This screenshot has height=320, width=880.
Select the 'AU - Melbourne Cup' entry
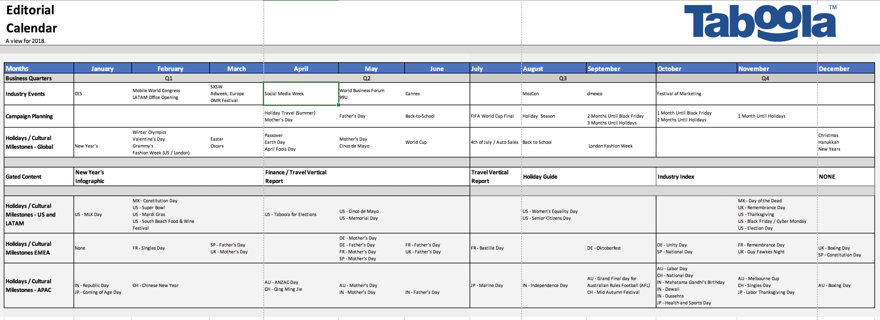pos(759,278)
